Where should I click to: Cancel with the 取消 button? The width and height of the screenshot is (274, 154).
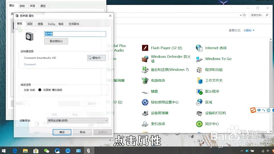[x=82, y=132]
